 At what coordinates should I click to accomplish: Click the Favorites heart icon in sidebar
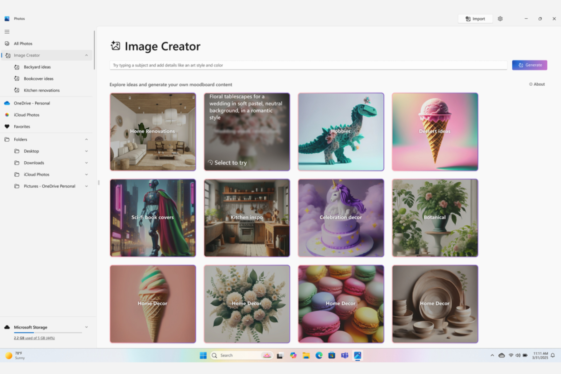pos(7,127)
